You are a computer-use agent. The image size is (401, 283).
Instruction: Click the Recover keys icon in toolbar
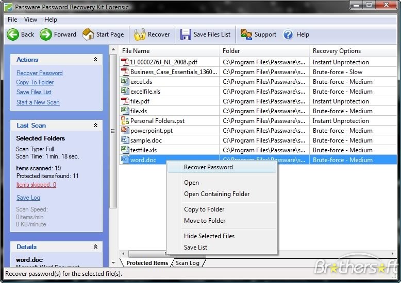click(140, 34)
